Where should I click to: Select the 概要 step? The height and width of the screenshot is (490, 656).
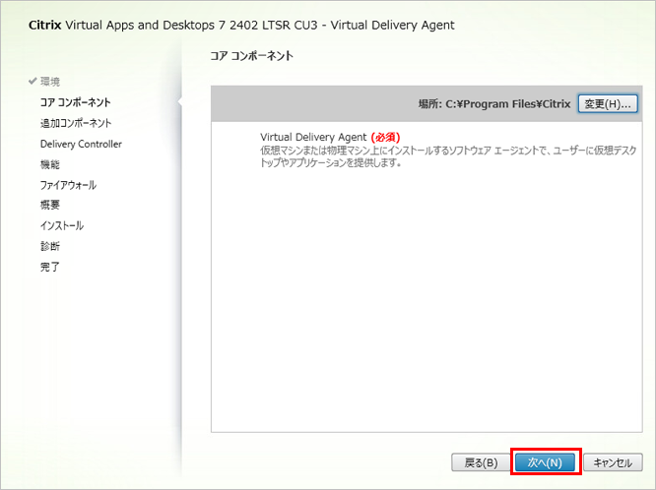click(x=49, y=205)
